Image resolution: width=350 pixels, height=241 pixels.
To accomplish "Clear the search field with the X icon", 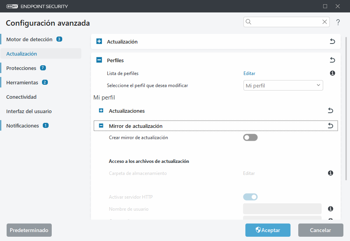I will pos(324,22).
